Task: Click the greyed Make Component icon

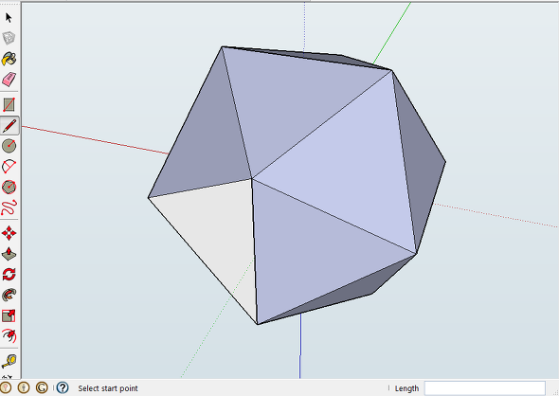Action: click(9, 38)
